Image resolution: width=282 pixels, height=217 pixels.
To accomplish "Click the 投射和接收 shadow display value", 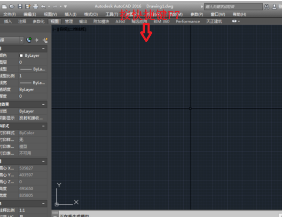I will point(33,118).
